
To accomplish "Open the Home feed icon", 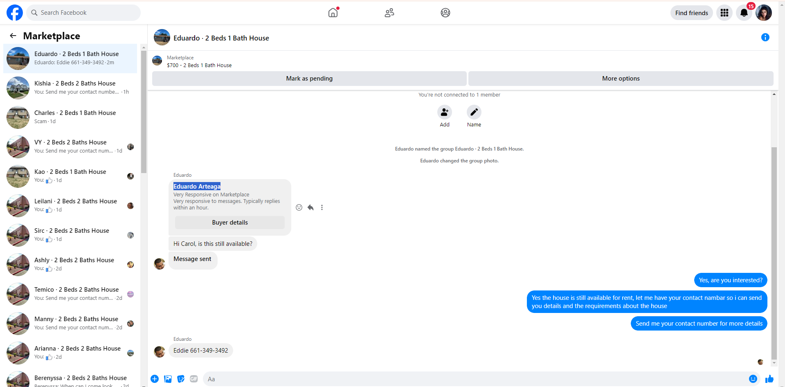I will (333, 13).
